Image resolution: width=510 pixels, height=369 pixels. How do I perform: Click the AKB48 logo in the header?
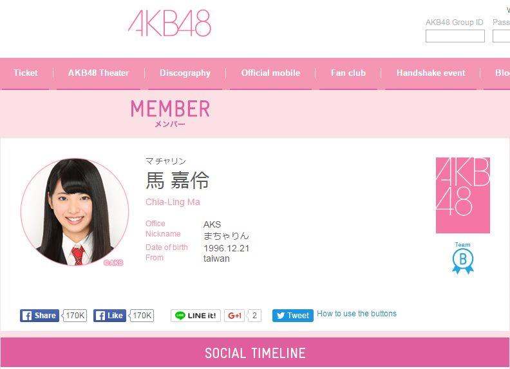tap(169, 22)
